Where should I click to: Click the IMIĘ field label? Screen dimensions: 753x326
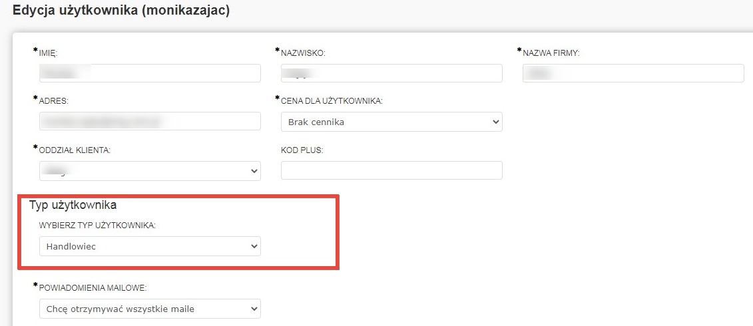[49, 53]
